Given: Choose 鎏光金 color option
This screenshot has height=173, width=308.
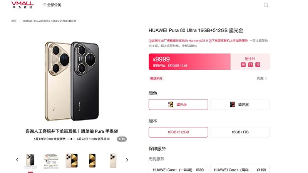Looking at the screenshot, I should pyautogui.click(x=178, y=104).
